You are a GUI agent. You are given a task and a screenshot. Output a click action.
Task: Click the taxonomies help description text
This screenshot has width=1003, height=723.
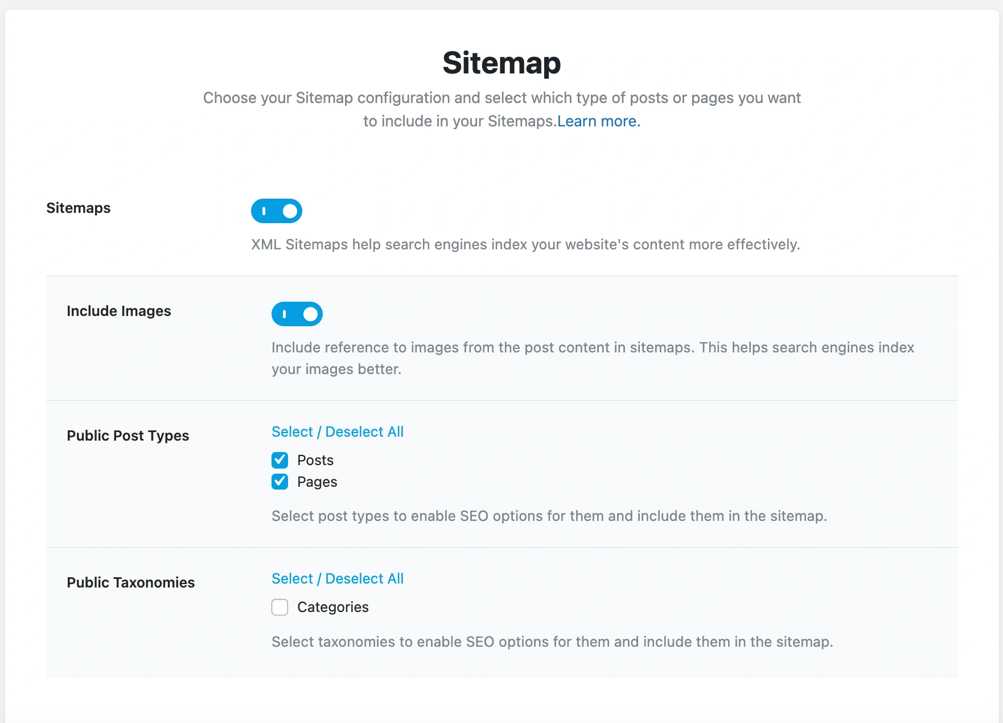(552, 642)
